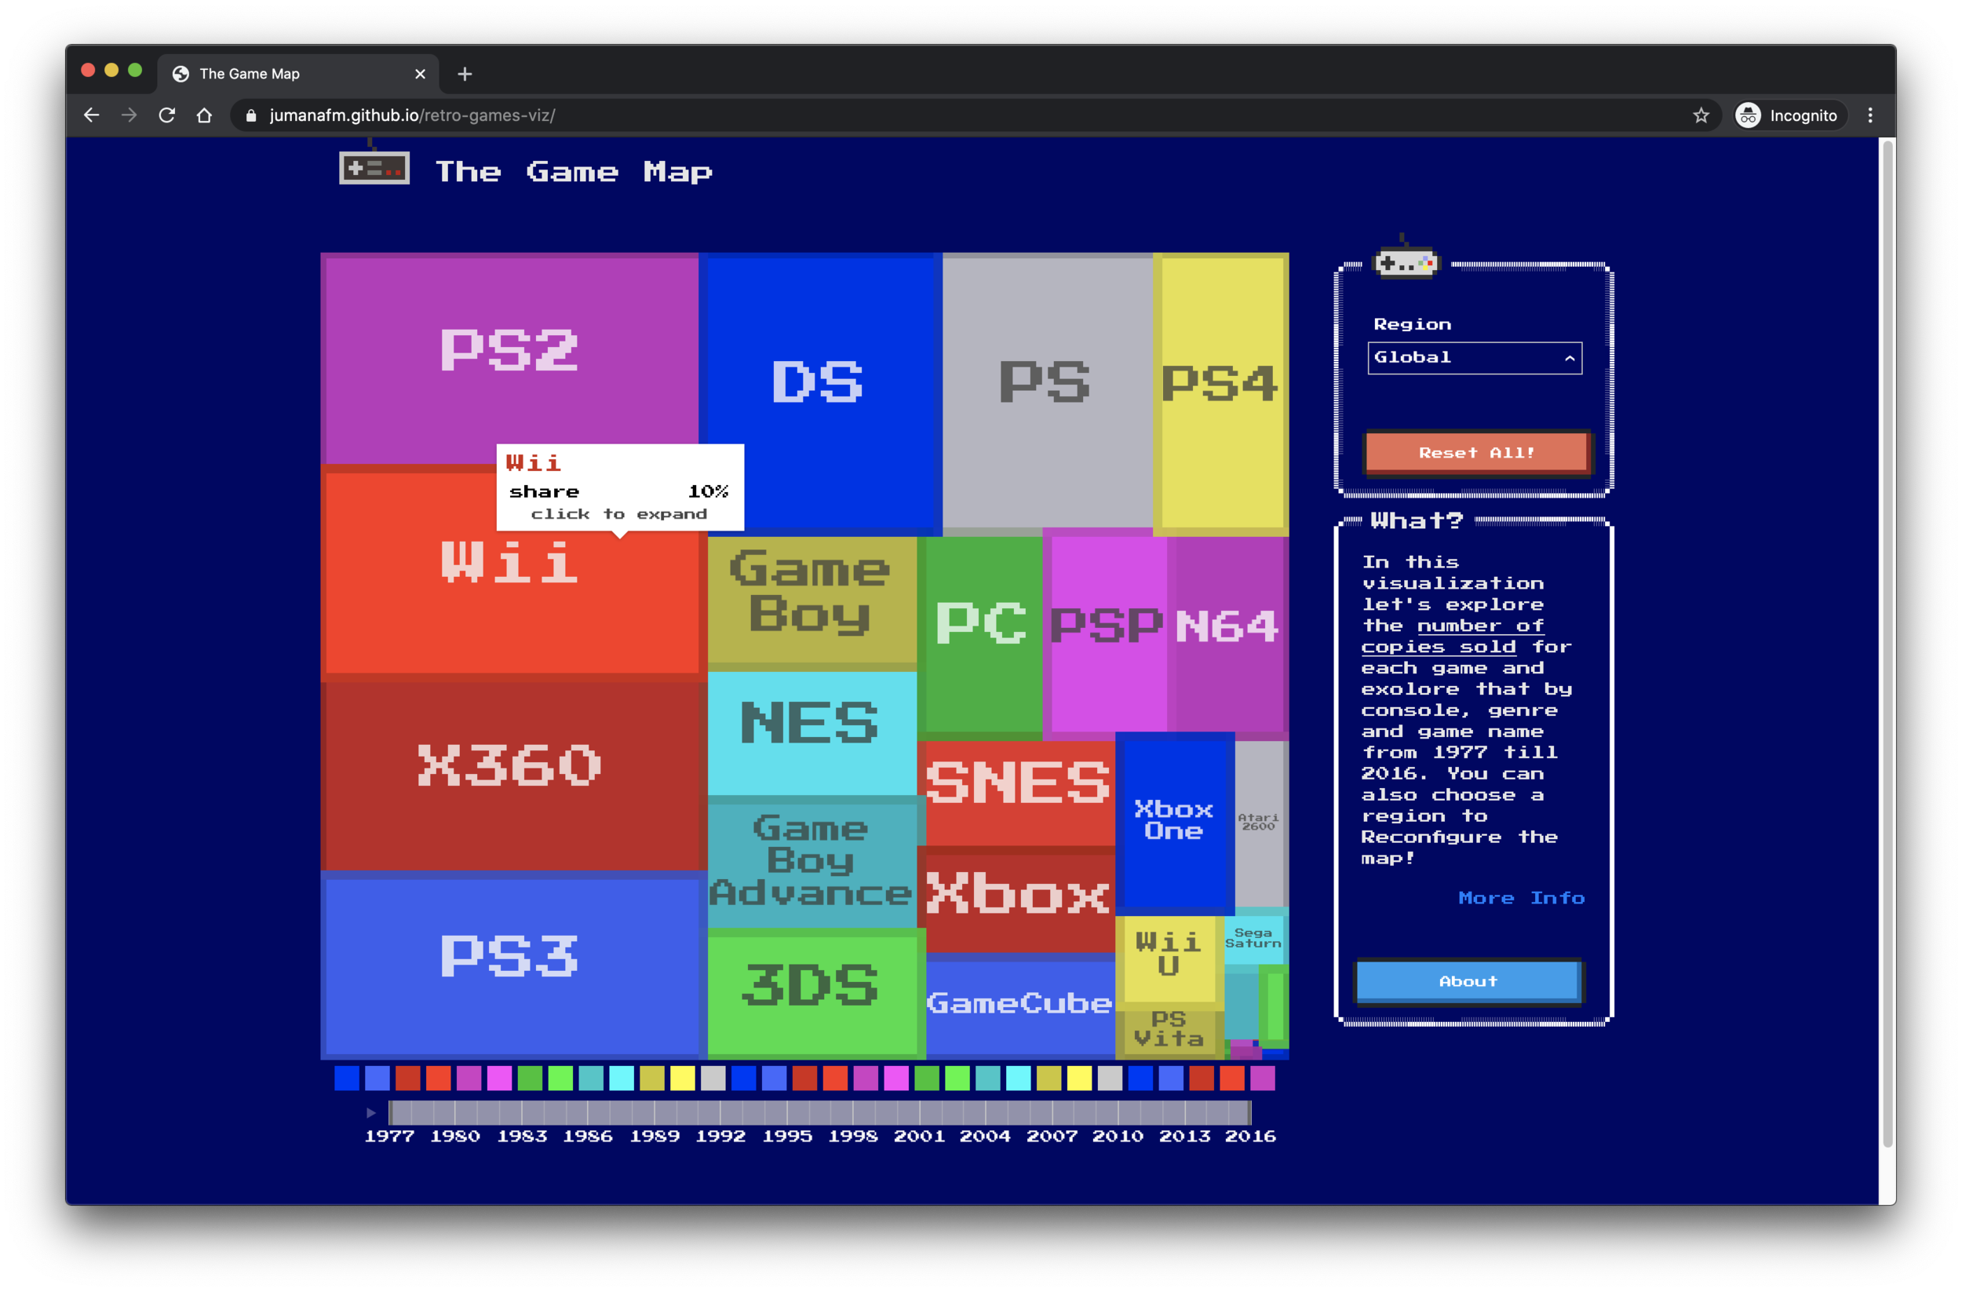Click the 2007 timeline label
The width and height of the screenshot is (1962, 1292).
[1052, 1137]
